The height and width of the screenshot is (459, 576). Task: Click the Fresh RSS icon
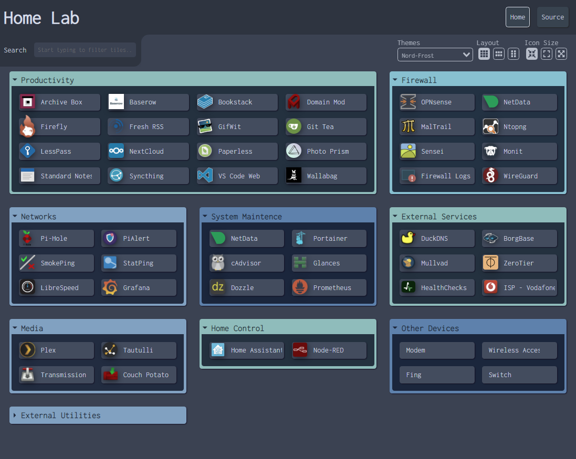tap(116, 126)
